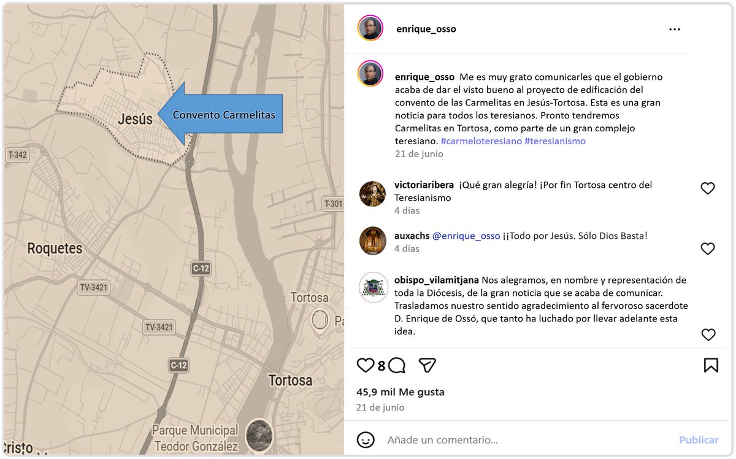
Task: Click '4 días' timestamp on victoriaribera's comment
Action: (x=407, y=210)
